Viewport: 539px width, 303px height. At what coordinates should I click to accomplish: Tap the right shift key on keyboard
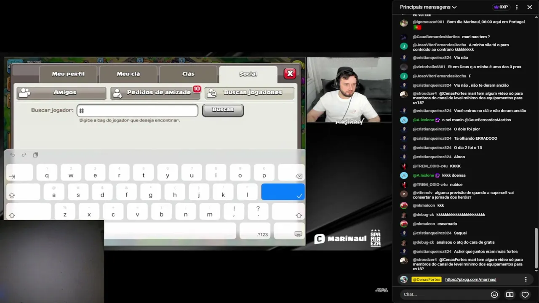[288, 211]
